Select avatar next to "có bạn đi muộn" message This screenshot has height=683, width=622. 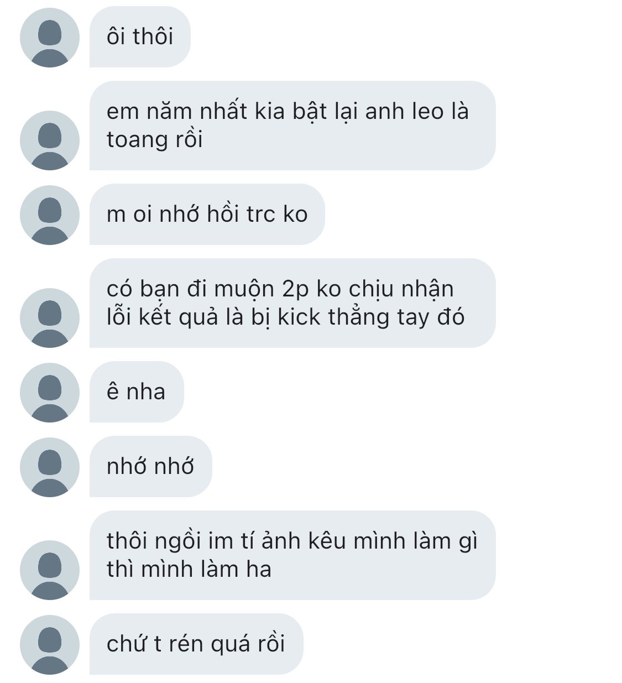click(x=49, y=317)
